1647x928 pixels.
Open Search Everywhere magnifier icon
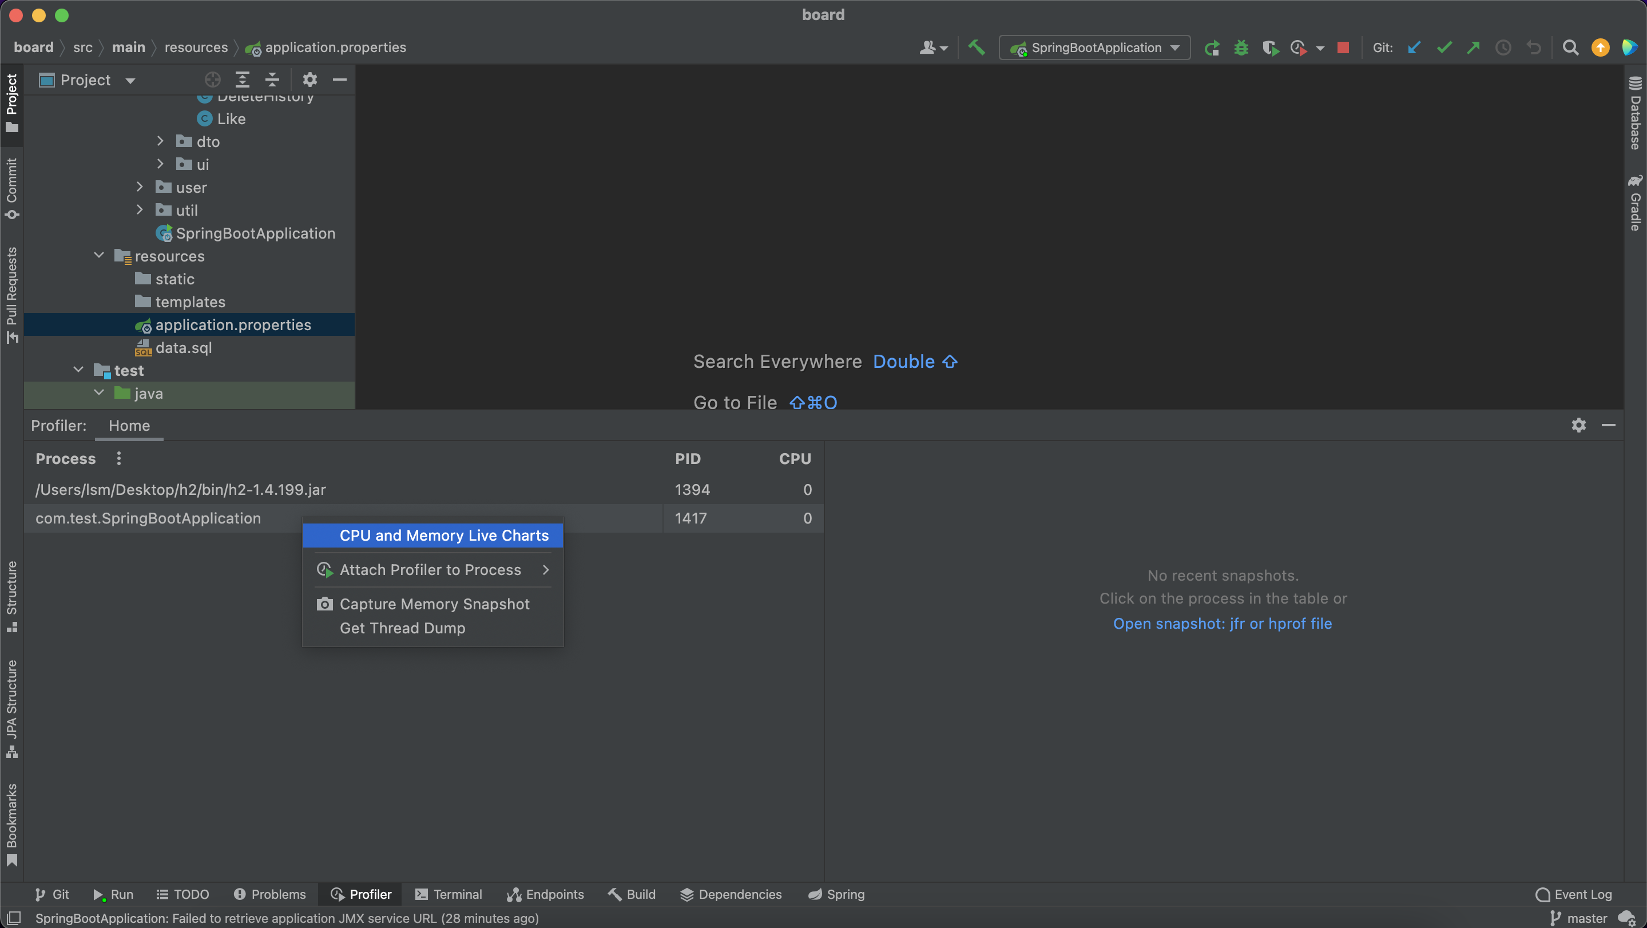click(1570, 47)
